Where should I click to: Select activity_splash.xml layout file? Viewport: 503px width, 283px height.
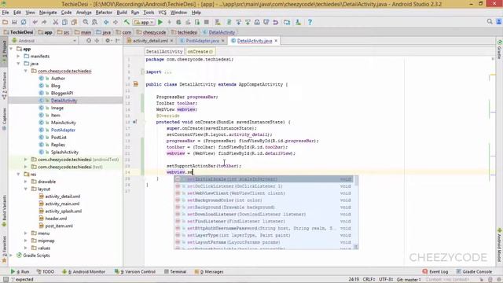point(63,211)
